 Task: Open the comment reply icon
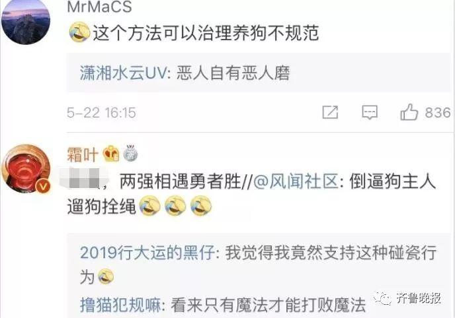click(370, 112)
